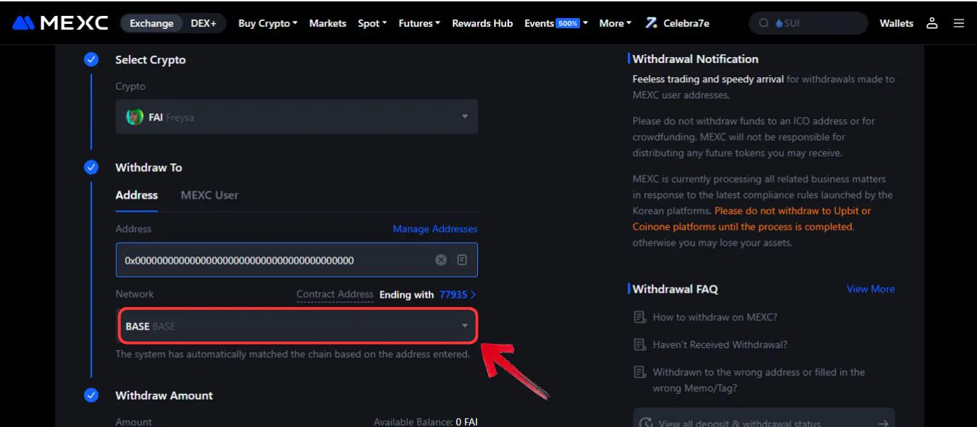Switch to Exchange mode
Viewport: 977px width, 427px height.
[152, 23]
